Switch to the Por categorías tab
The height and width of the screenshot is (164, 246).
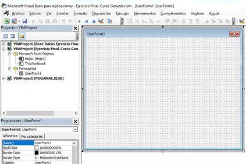click(32, 136)
